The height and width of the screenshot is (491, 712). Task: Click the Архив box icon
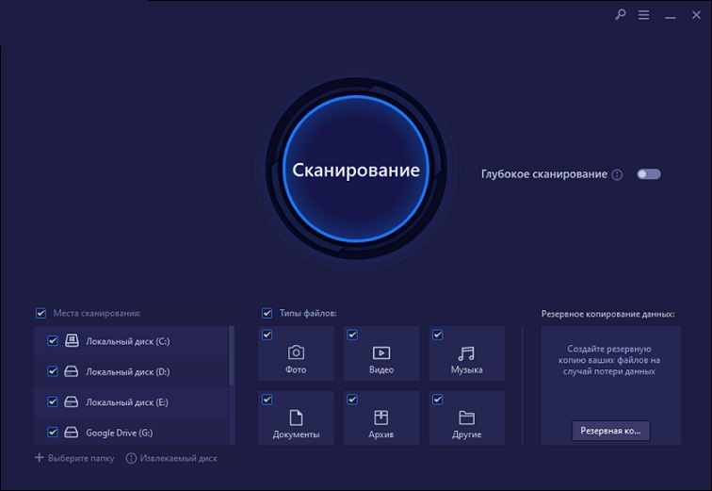click(x=381, y=417)
